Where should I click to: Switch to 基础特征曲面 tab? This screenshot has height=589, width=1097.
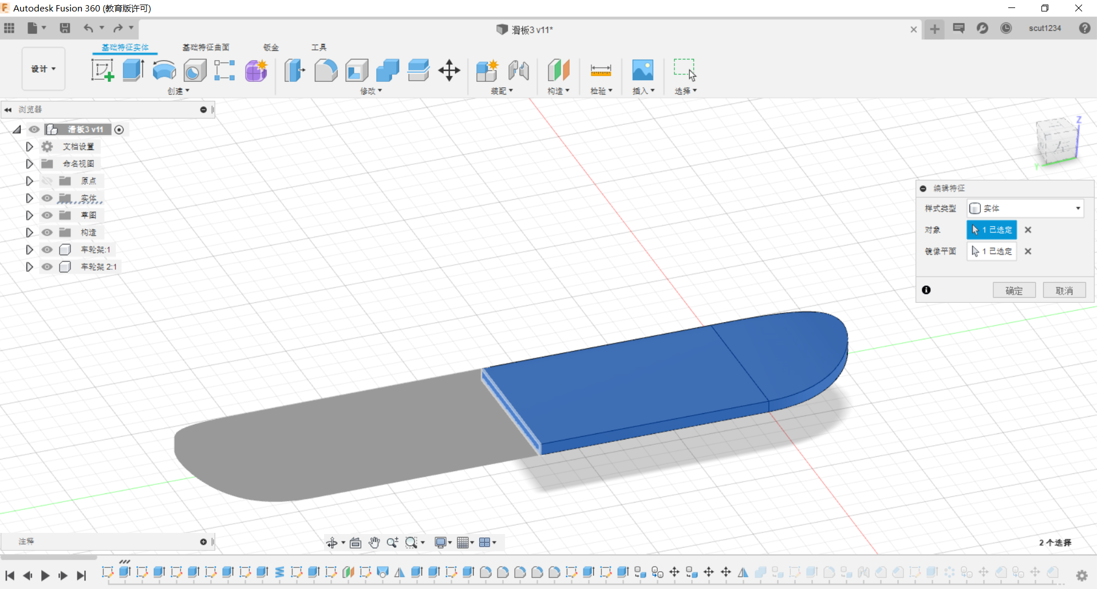point(206,48)
